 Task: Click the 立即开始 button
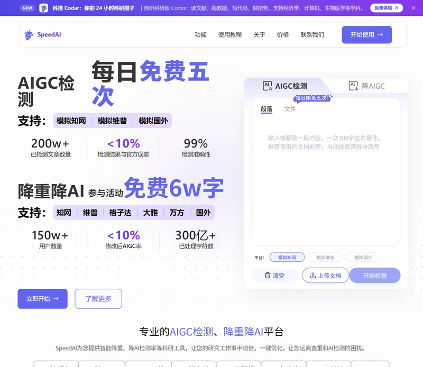pyautogui.click(x=42, y=298)
